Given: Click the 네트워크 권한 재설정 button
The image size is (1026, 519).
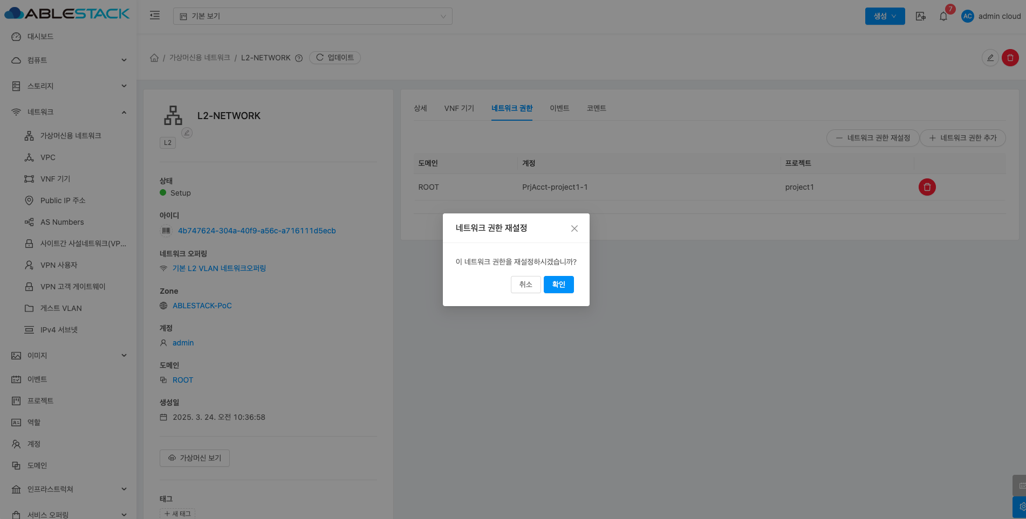Looking at the screenshot, I should [873, 138].
